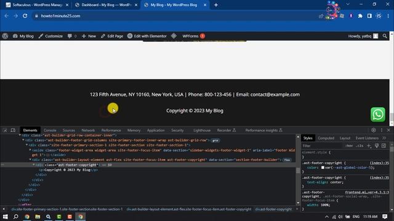Switch to the Sources panel
This screenshot has width=394, height=221.
(x=69, y=130)
